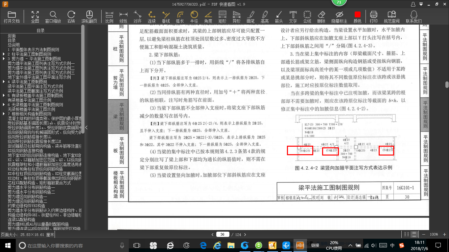Open Microsoft Edge from the taskbar
Image resolution: width=449 pixels, height=252 pixels.
(203, 245)
